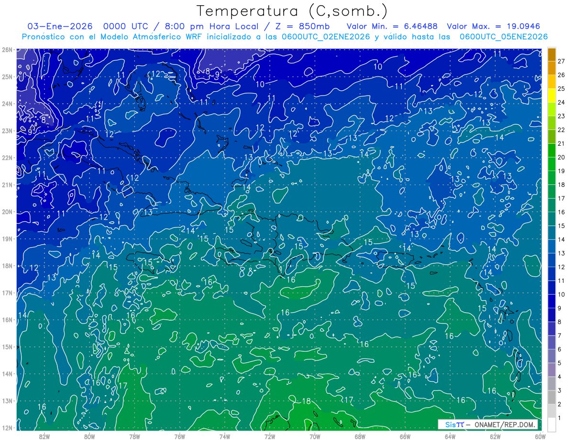
Task: Click the "22N" latitude axis label
Action: click(7, 158)
